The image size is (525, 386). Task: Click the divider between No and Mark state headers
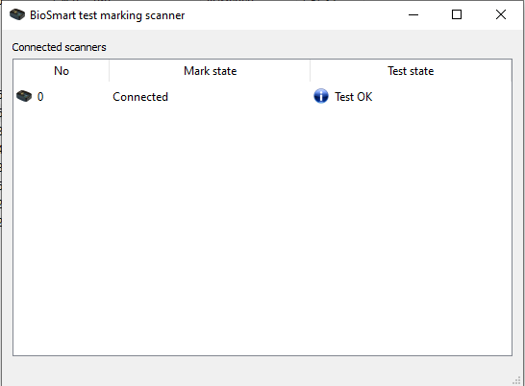110,71
